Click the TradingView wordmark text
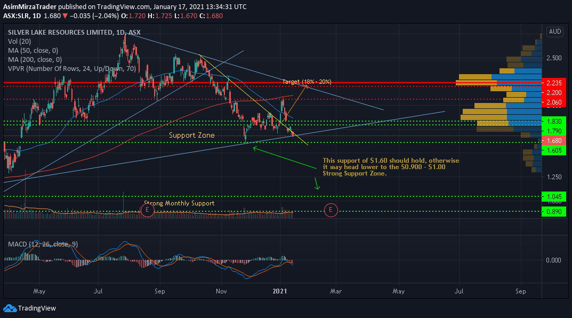Viewport: 572px width, 318px height. point(37,308)
